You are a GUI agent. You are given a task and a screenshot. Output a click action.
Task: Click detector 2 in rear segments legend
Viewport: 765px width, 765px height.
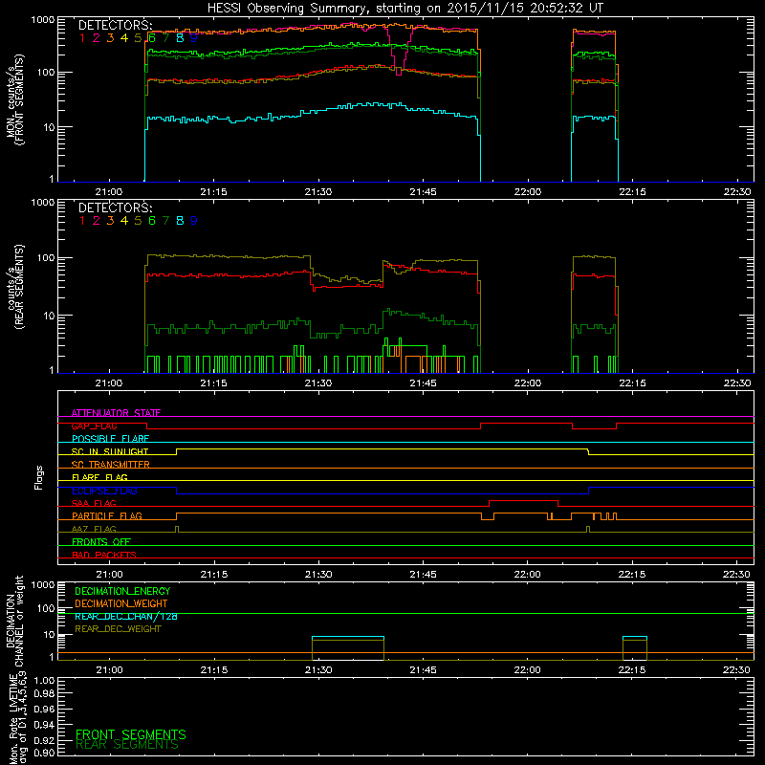[97, 221]
